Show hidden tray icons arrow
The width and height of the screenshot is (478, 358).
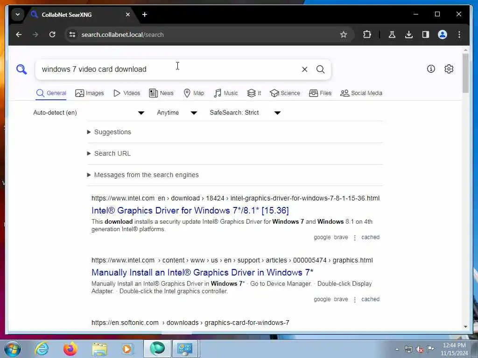coord(397,350)
